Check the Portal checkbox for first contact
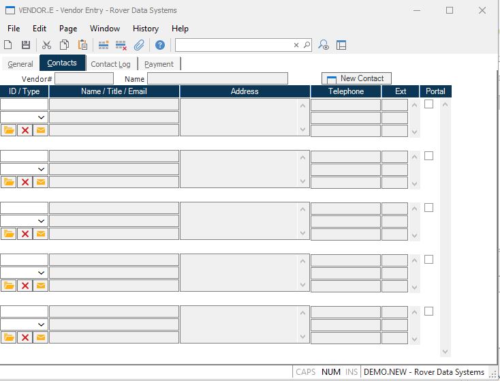 pyautogui.click(x=428, y=104)
